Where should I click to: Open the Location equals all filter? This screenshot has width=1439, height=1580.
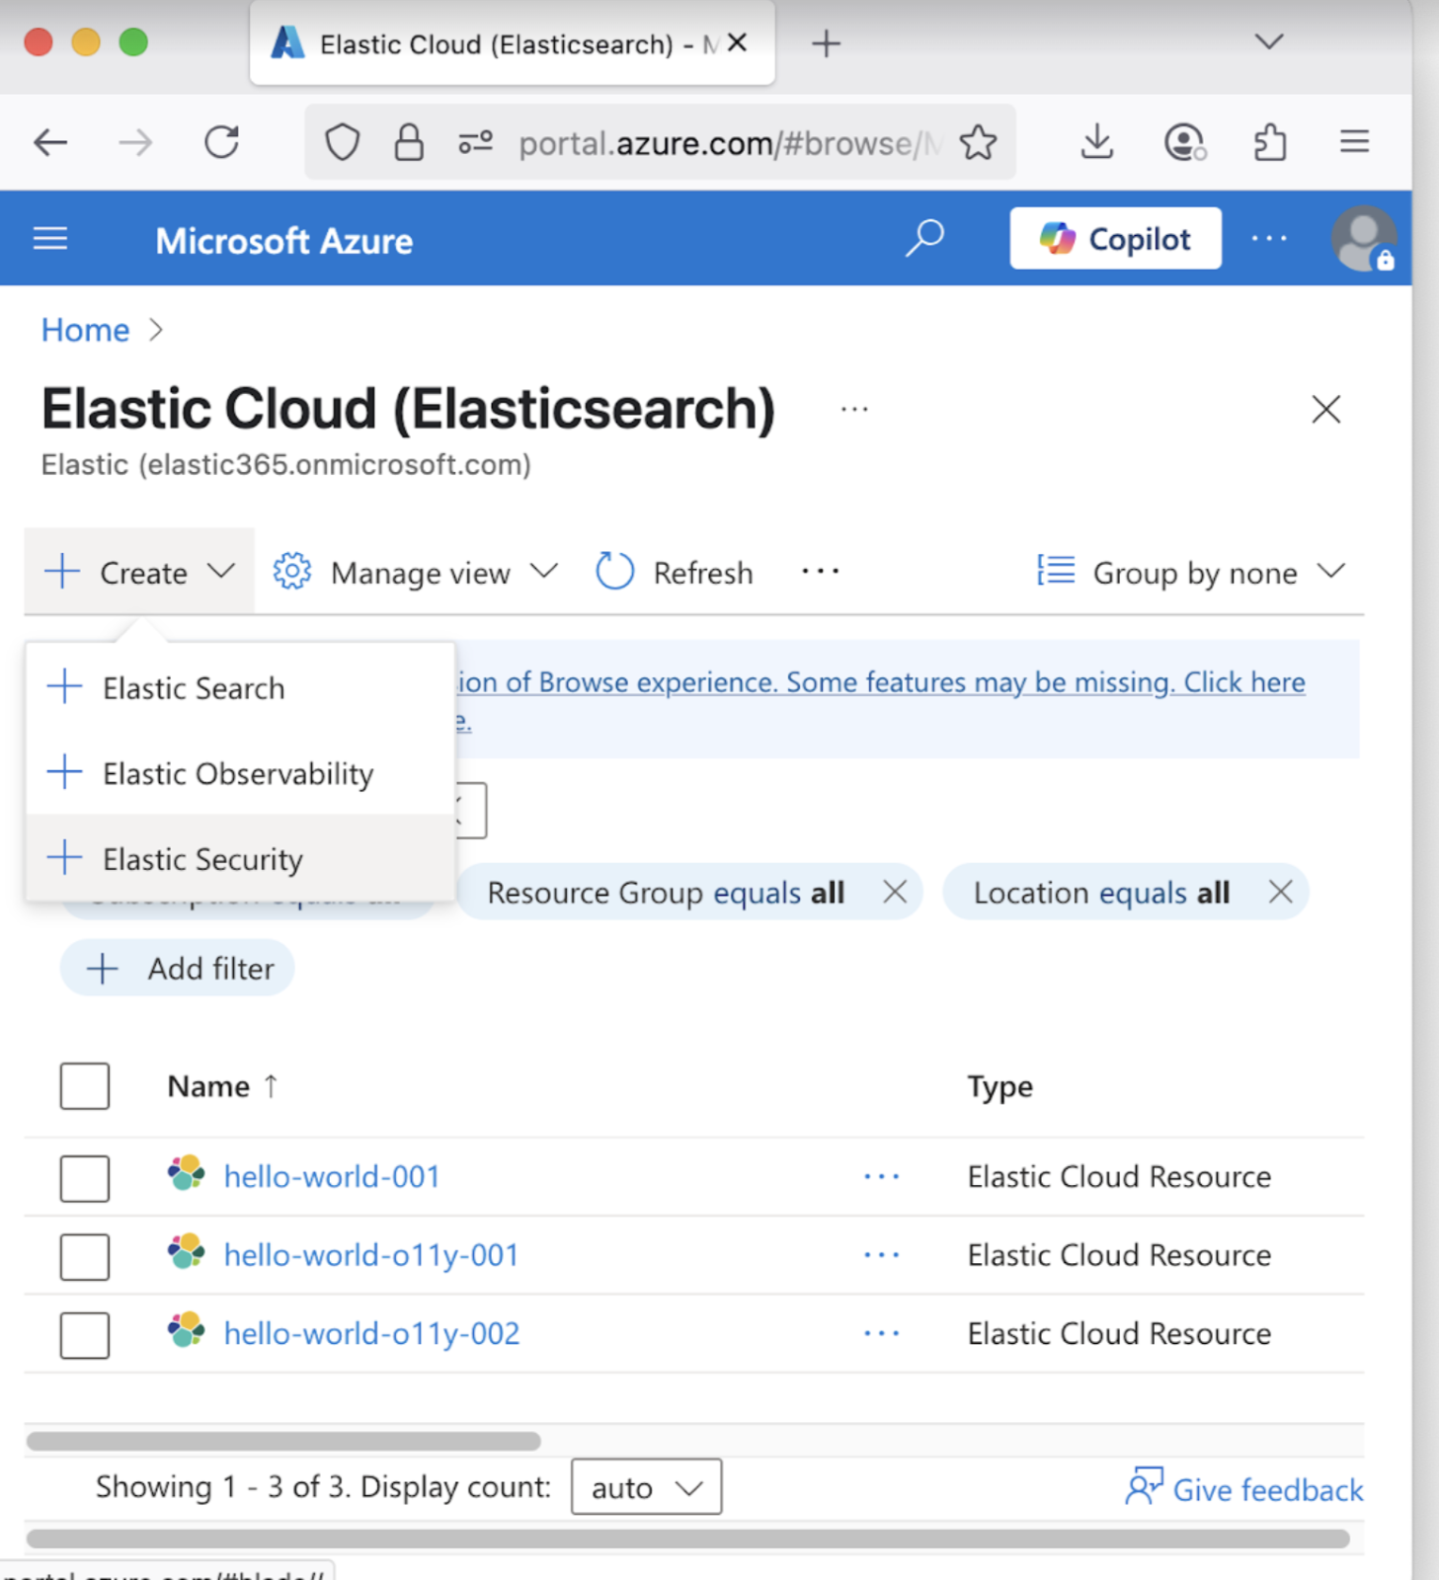click(1101, 893)
